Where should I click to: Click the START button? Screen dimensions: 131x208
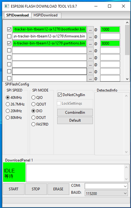pyautogui.click(x=14, y=189)
